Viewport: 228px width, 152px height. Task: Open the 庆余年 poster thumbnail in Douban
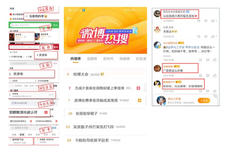tap(12, 37)
